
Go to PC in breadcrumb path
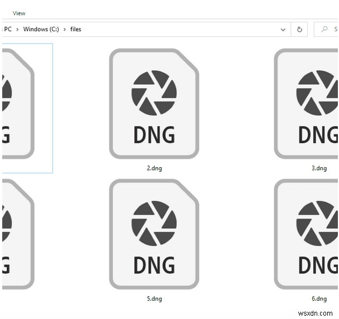point(8,29)
